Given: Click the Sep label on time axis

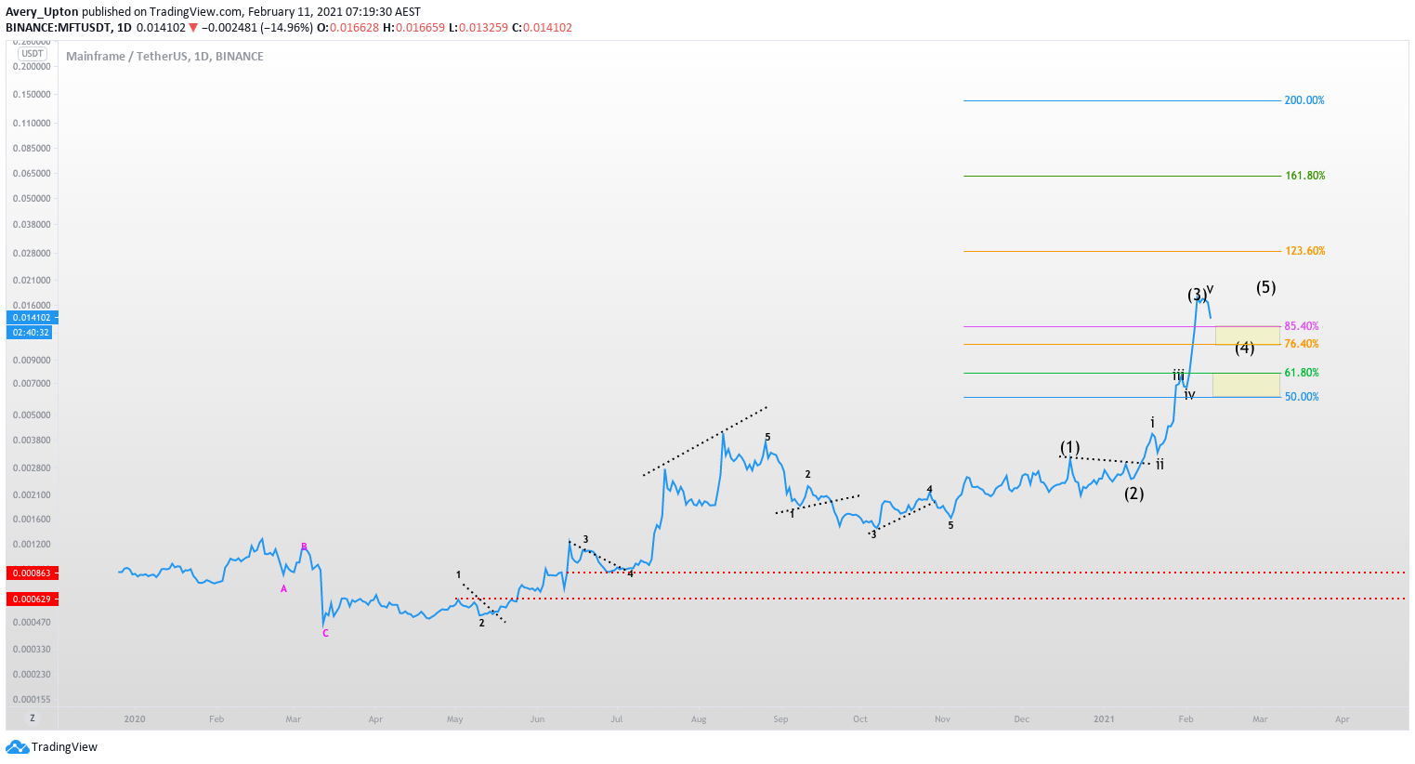Looking at the screenshot, I should pyautogui.click(x=780, y=719).
